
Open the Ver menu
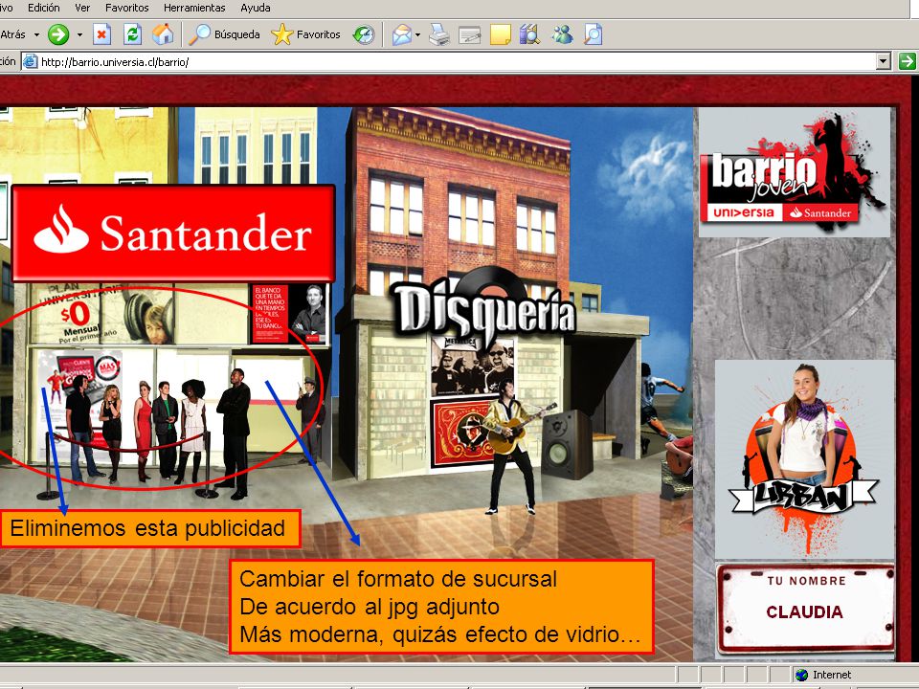coord(82,8)
